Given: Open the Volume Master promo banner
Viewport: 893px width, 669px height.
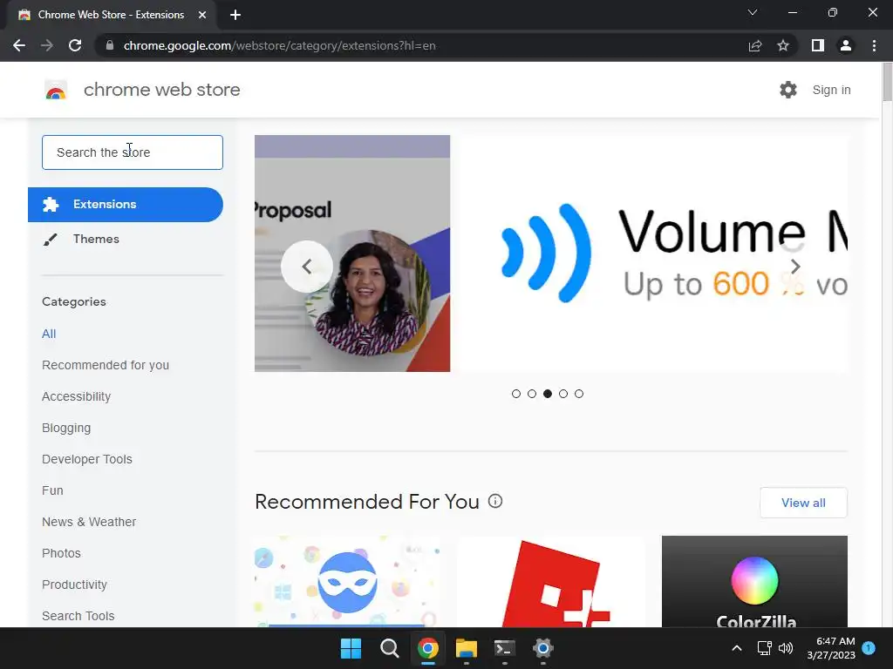Looking at the screenshot, I should pos(654,253).
